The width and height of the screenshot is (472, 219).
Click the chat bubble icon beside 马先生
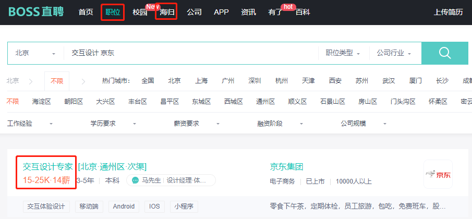(135, 180)
